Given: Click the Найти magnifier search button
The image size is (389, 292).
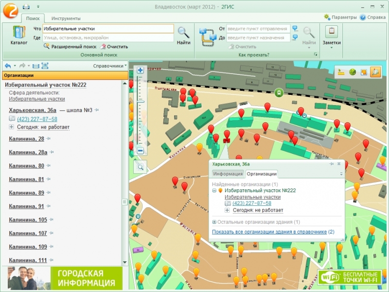Looking at the screenshot, I should 183,36.
